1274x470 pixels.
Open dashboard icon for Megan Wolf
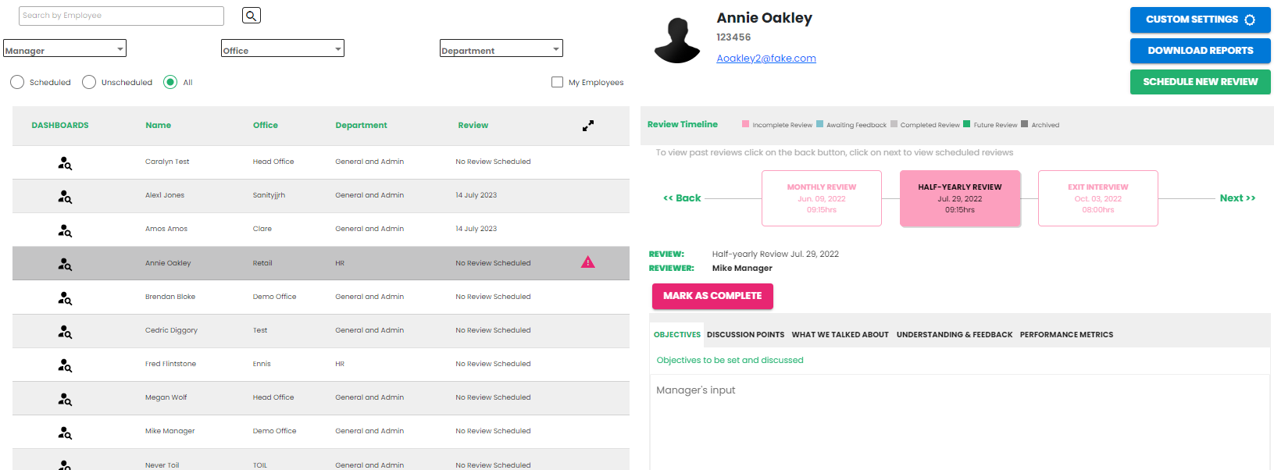point(65,398)
